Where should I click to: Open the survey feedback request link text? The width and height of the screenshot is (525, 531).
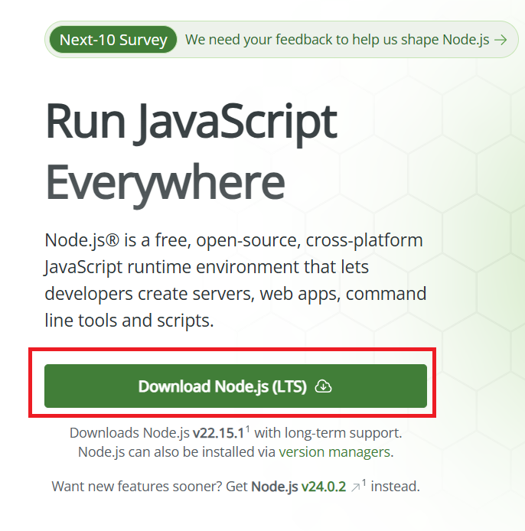pyautogui.click(x=337, y=40)
